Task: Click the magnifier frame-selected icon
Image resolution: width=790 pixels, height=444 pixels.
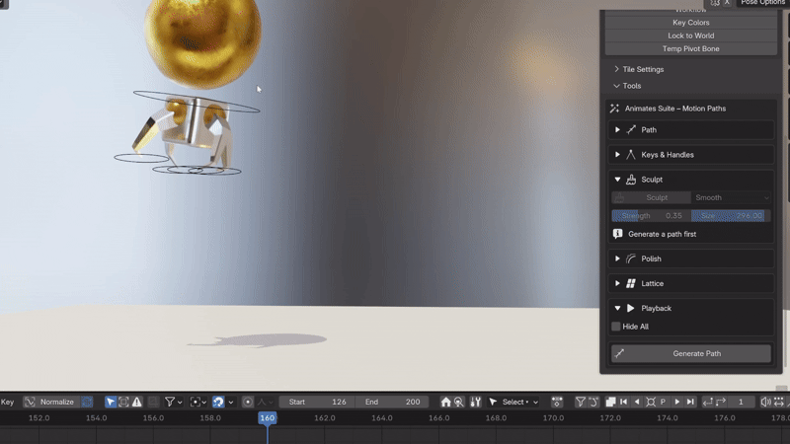Action: click(459, 402)
